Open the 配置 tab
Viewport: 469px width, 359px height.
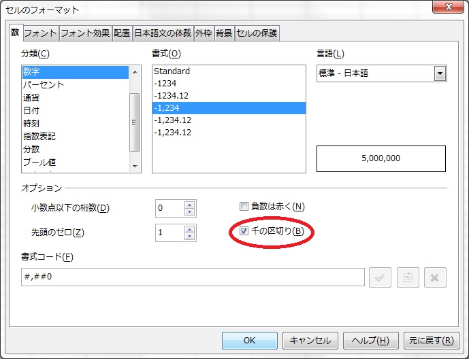point(122,33)
